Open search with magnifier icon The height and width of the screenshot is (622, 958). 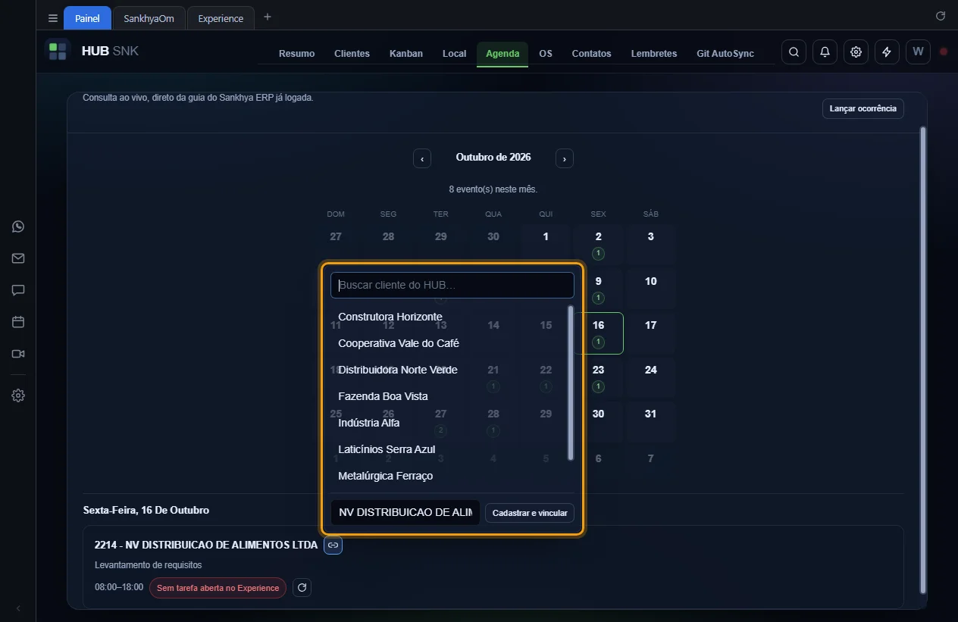click(x=794, y=52)
